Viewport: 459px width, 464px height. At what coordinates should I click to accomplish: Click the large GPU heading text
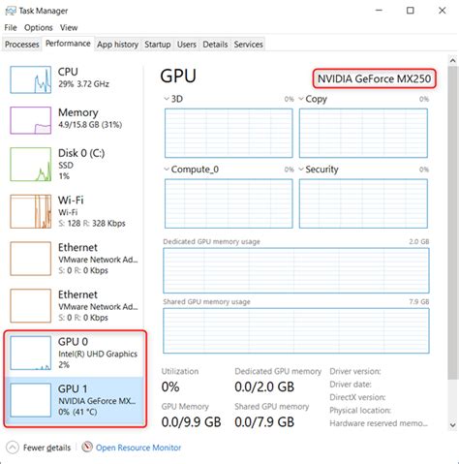tap(178, 77)
